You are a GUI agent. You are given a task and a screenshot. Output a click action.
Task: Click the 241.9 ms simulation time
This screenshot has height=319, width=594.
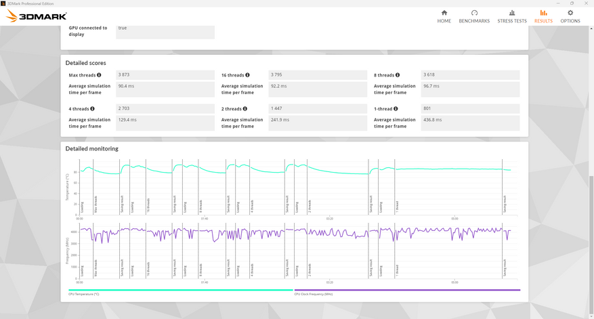(318, 123)
